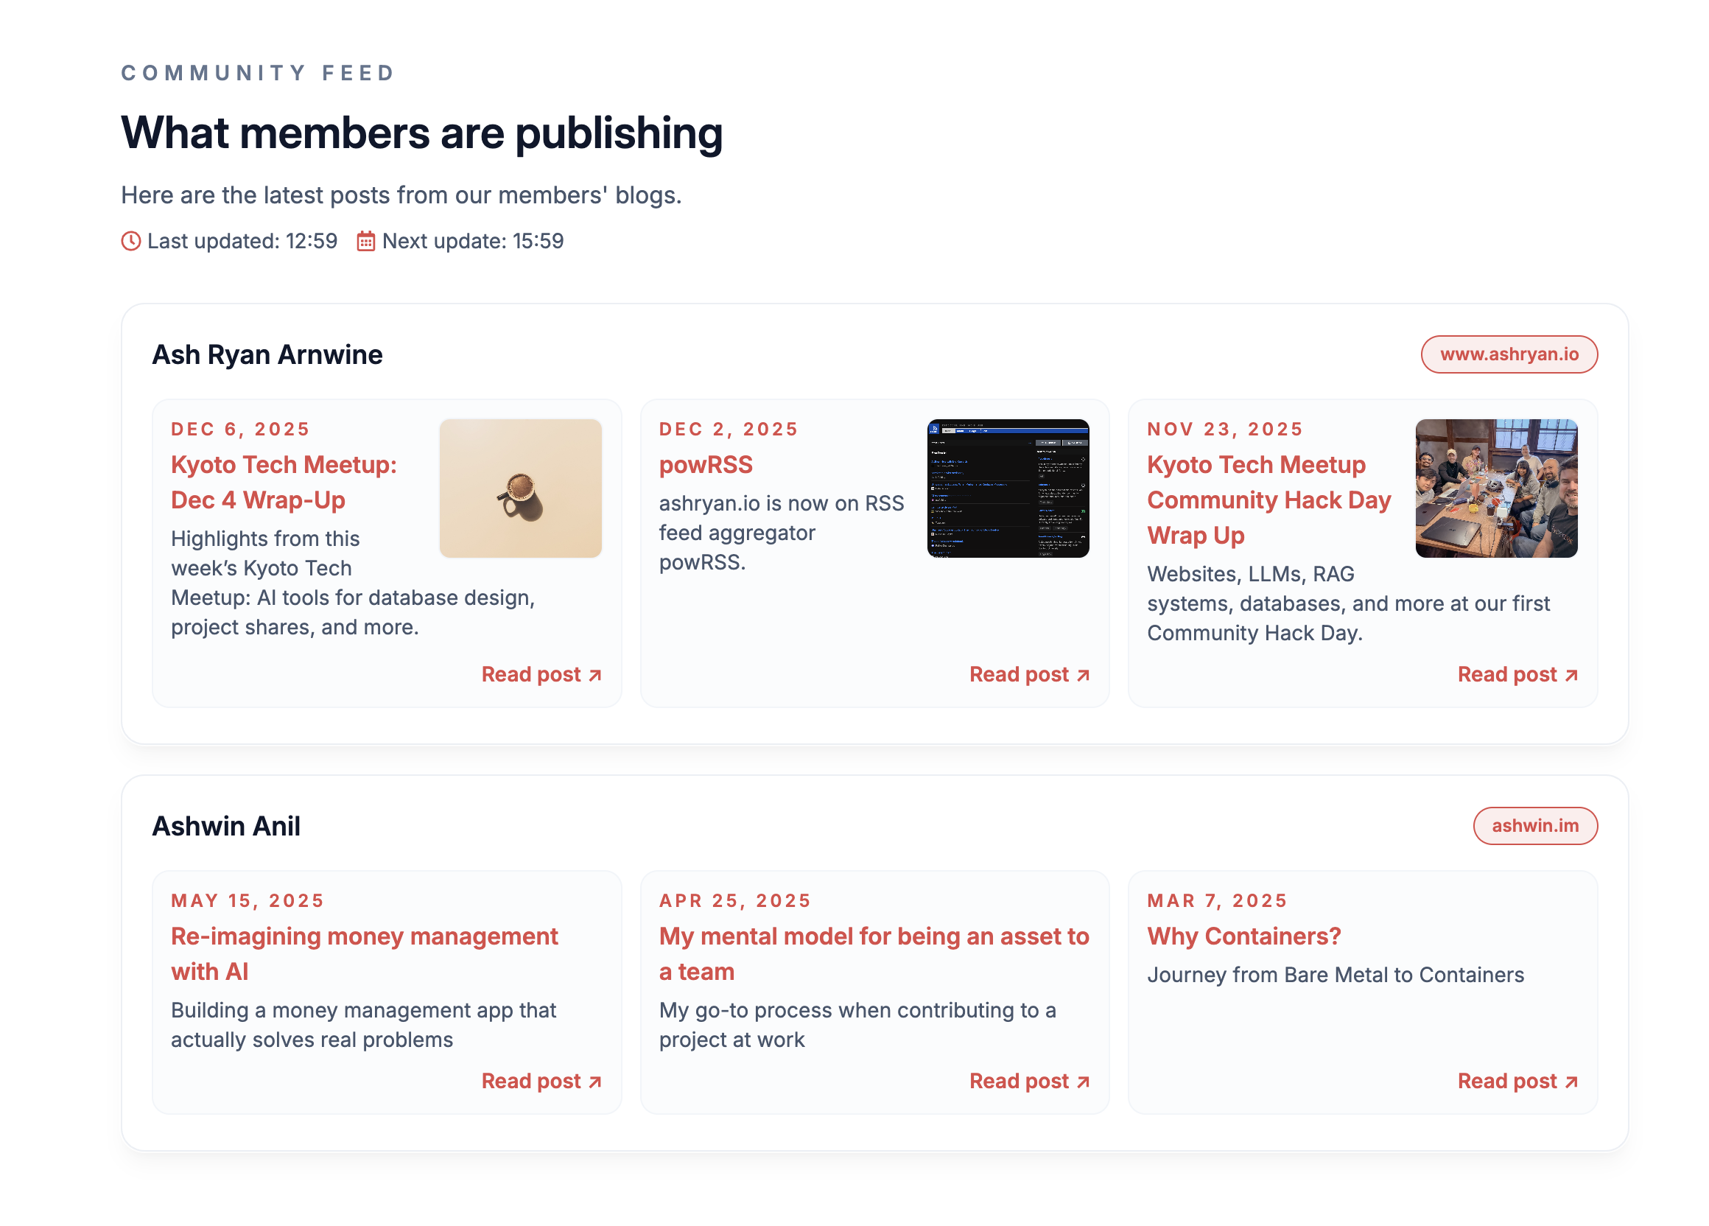1709x1226 pixels.
Task: Open My mental model for being an asset post
Action: [x=874, y=953]
